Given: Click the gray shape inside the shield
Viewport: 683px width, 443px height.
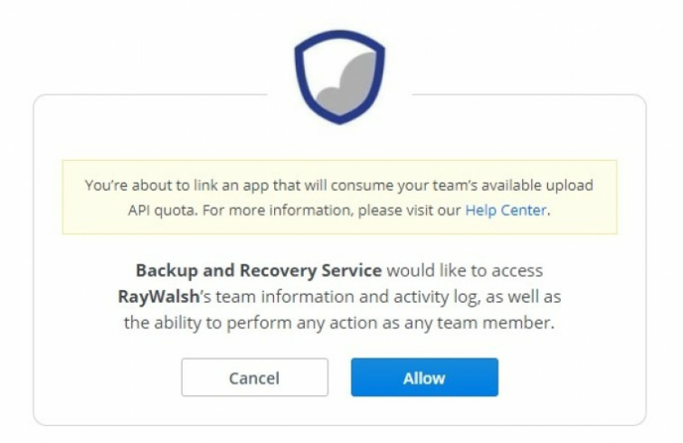Looking at the screenshot, I should click(x=346, y=83).
